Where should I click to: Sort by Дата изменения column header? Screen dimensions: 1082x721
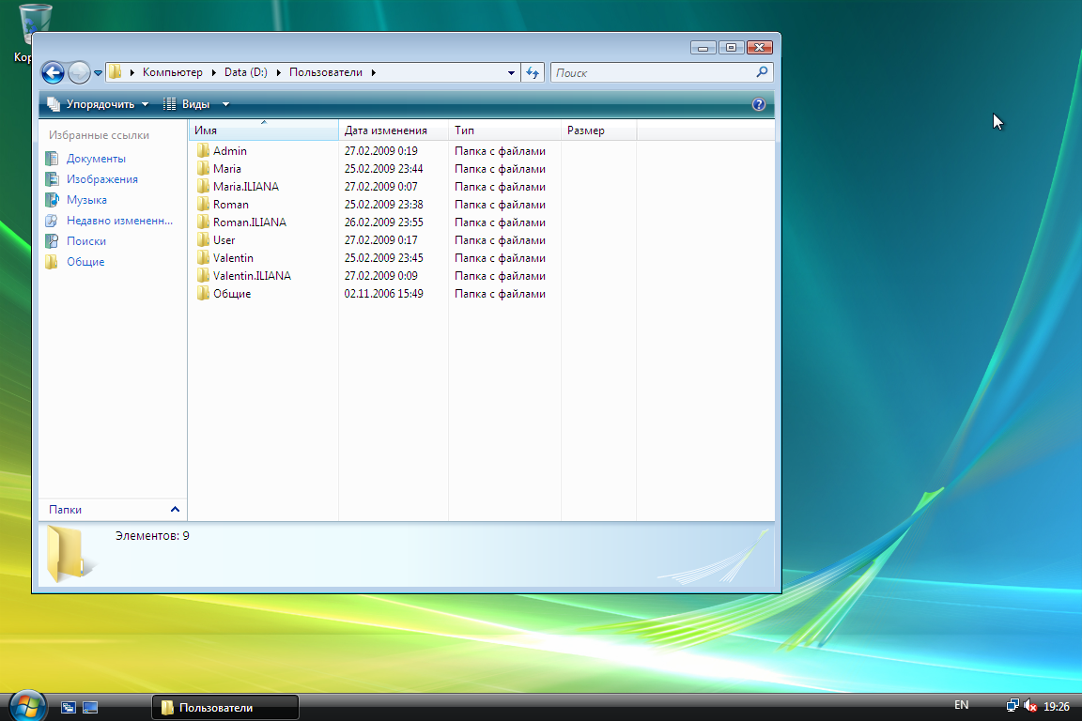click(386, 130)
